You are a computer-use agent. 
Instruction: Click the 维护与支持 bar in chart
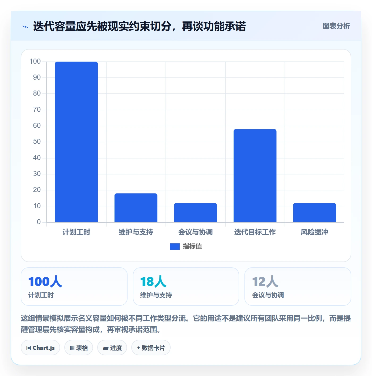click(x=136, y=208)
